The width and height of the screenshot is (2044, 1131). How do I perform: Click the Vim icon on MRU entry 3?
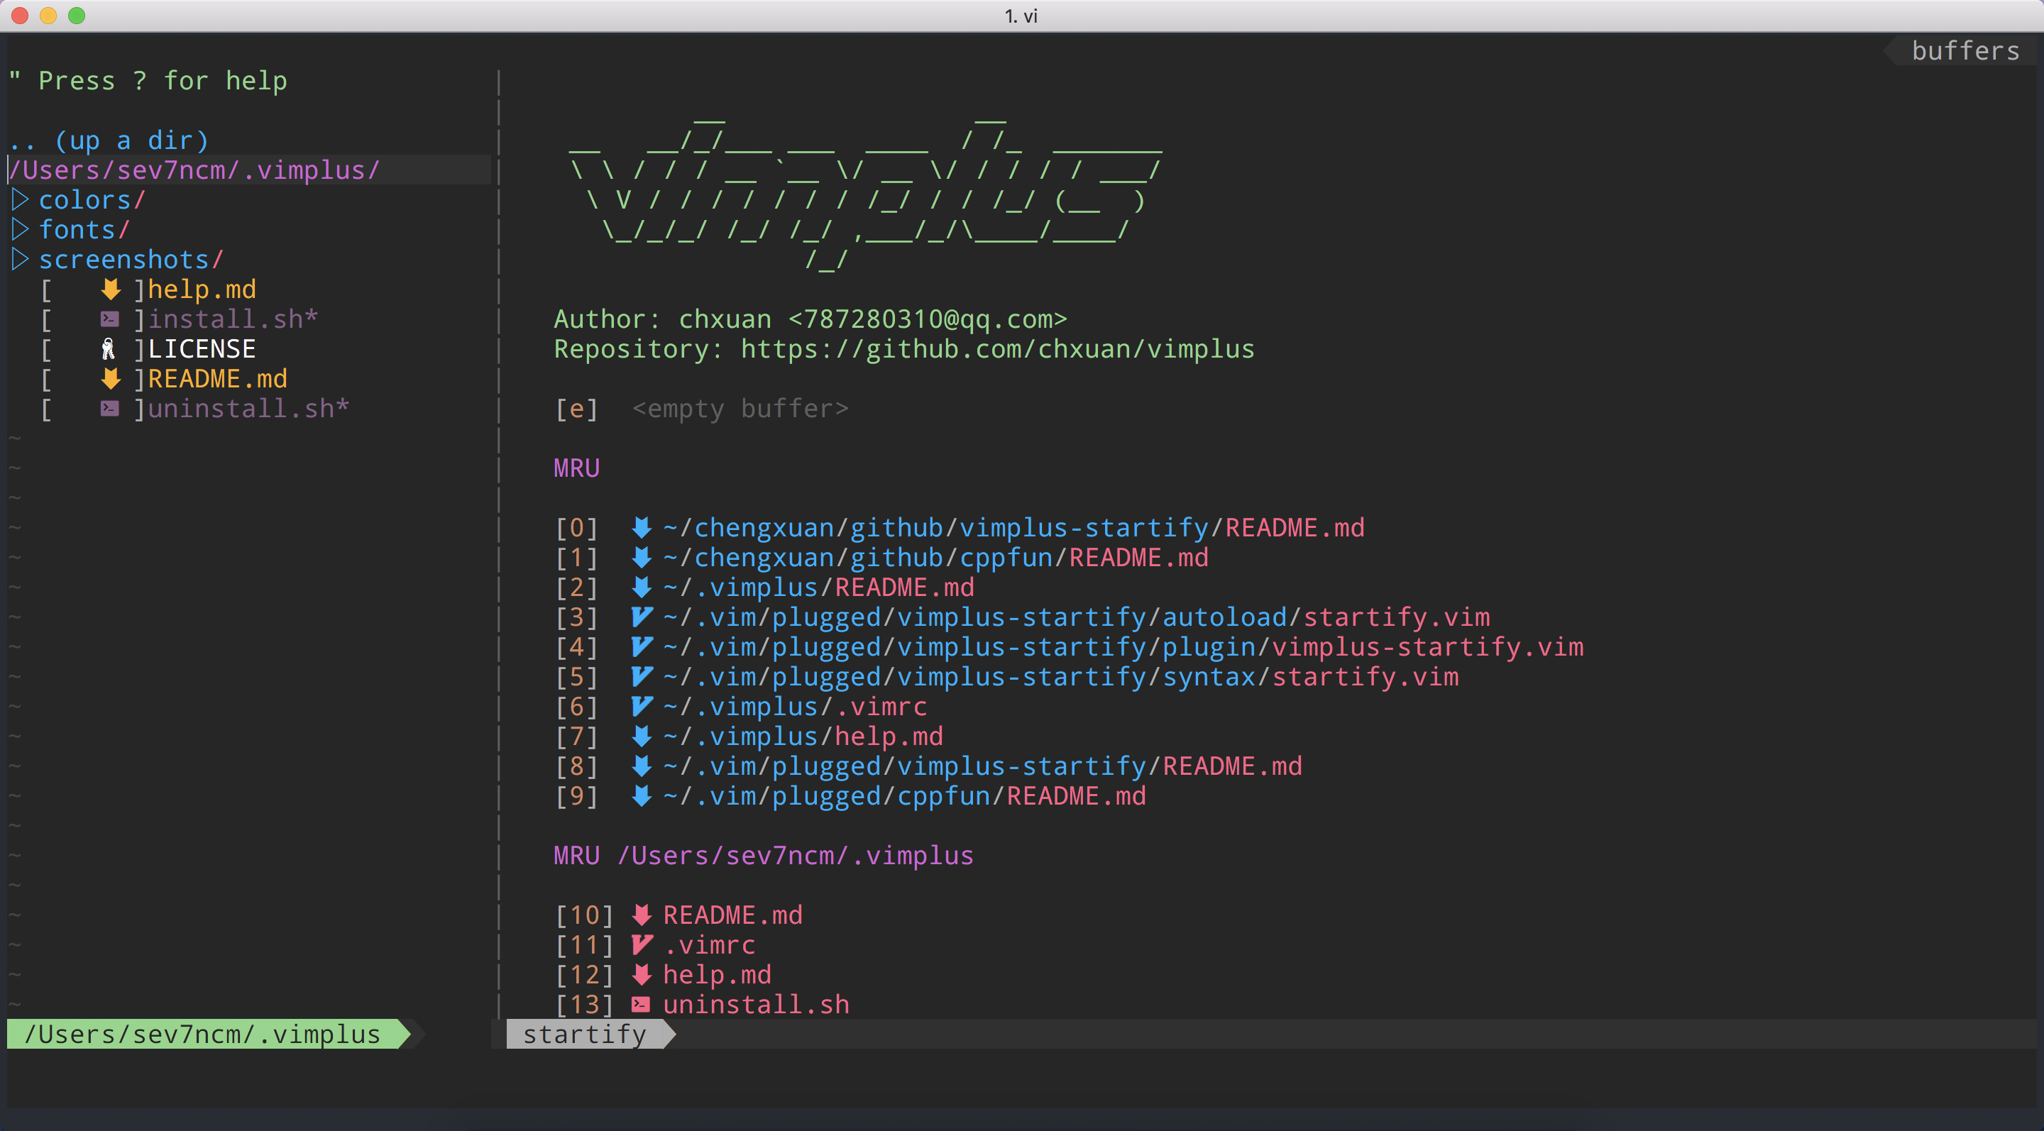coord(641,617)
